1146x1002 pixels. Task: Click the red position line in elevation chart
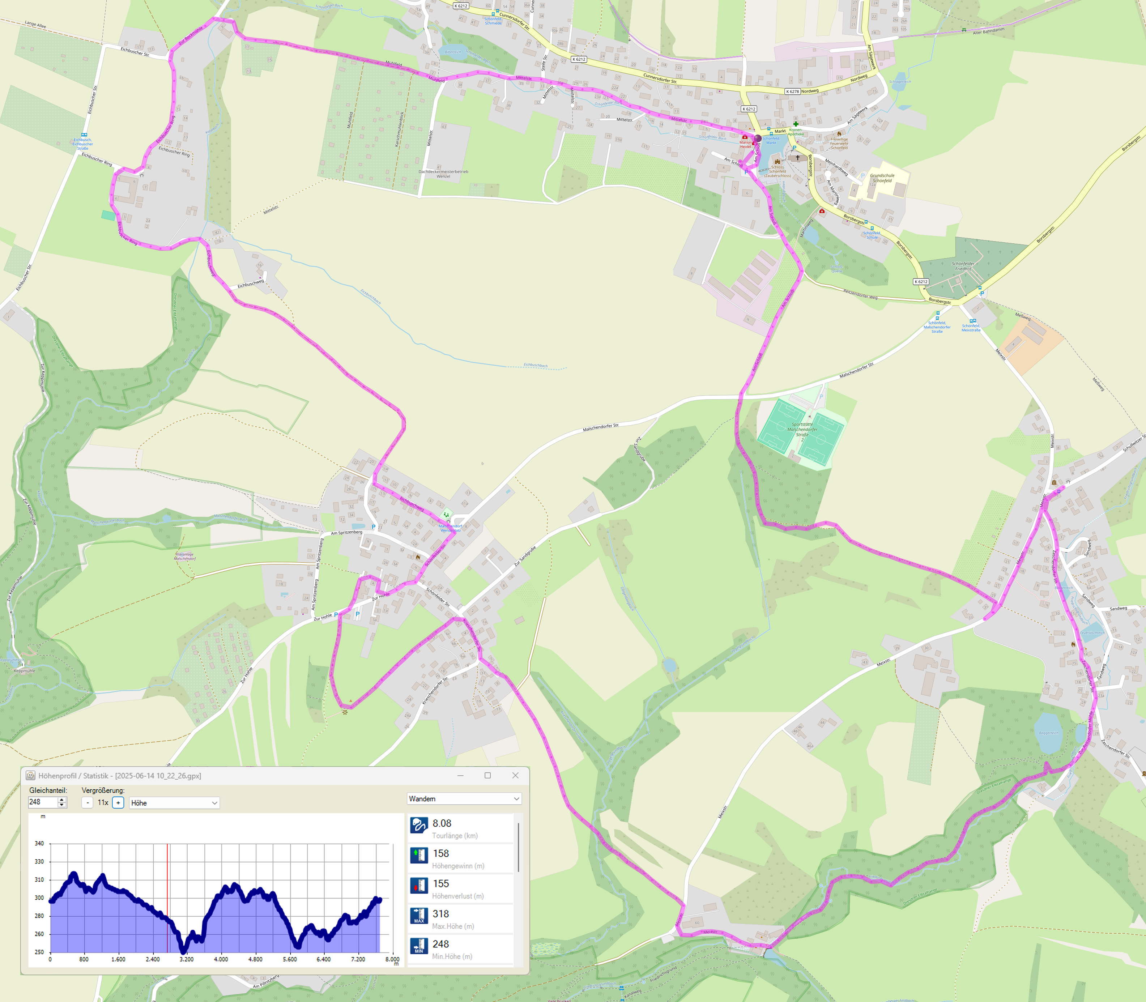pos(167,898)
